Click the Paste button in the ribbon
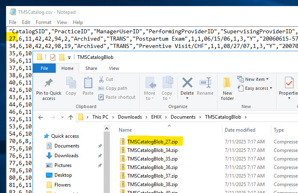The image size is (298, 193). [88, 86]
